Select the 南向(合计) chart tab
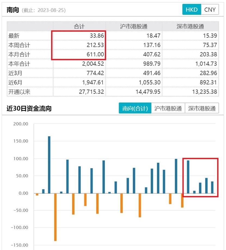 135,108
